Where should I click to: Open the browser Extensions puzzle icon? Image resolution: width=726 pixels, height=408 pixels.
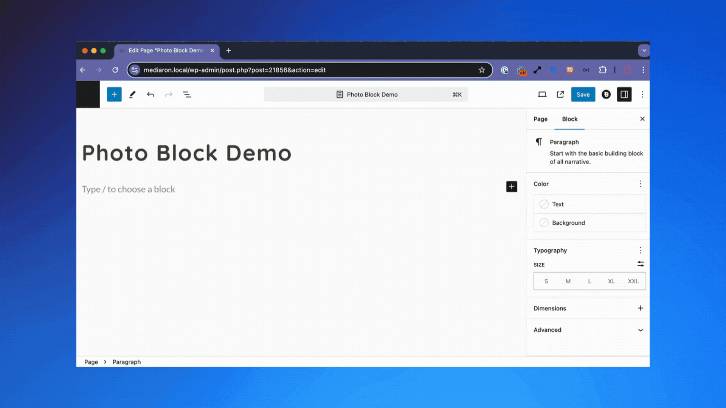(x=603, y=70)
